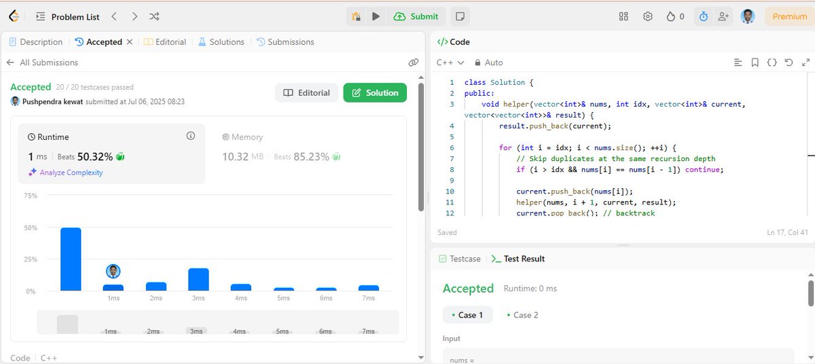Click the invite person-plus icon
Viewport: 815px width, 364px height.
723,16
